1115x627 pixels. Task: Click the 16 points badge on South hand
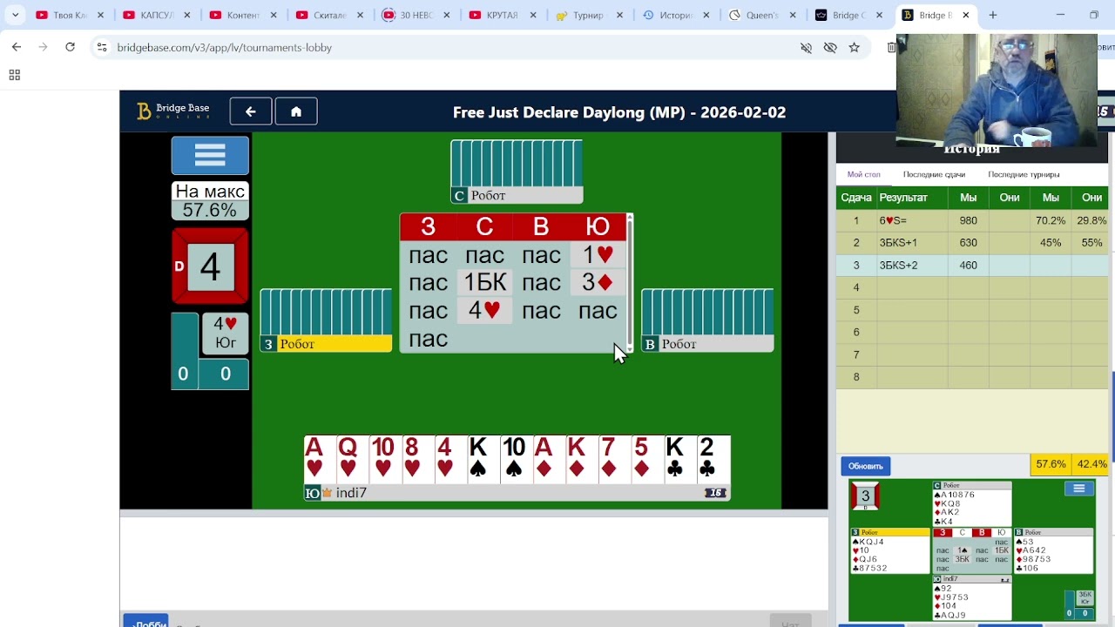pos(715,493)
